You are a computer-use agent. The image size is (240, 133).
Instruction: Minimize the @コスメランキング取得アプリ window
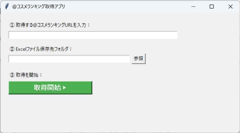pos(193,7)
